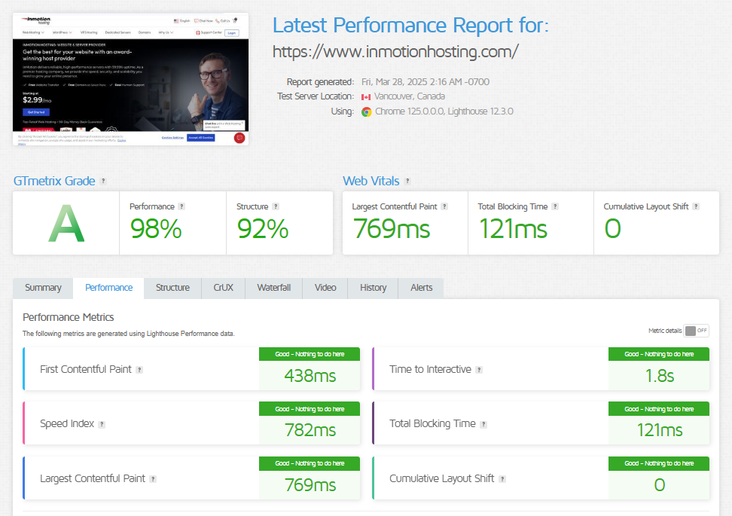Open help for Largest Contentful Paint in Web Vitals
This screenshot has height=516, width=732.
coord(444,206)
